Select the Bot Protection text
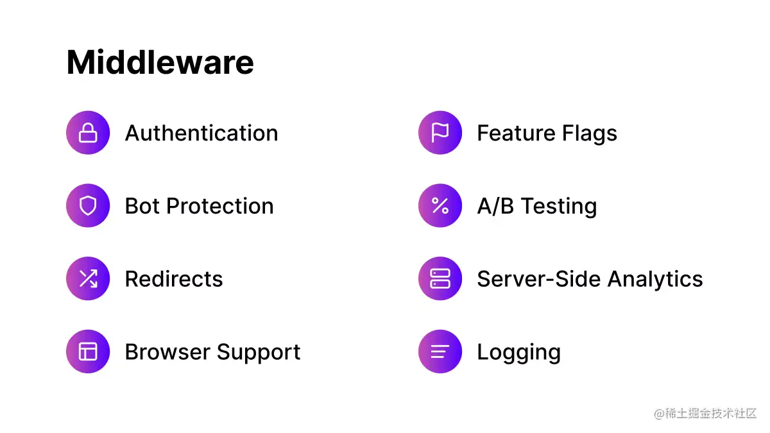 pos(200,206)
